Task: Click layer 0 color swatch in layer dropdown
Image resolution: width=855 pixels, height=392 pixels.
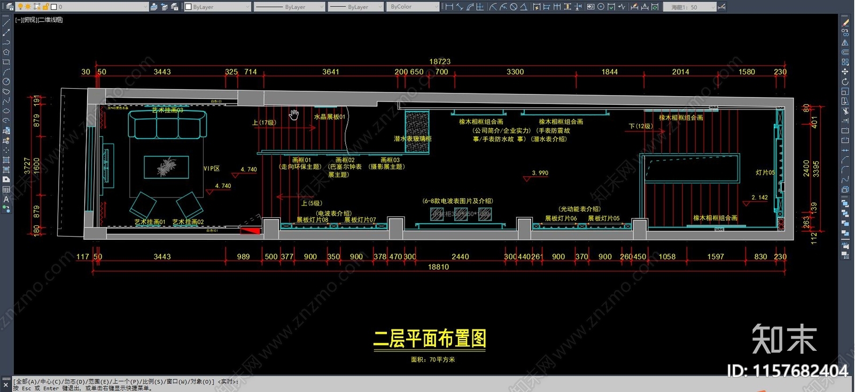Action: pos(53,7)
